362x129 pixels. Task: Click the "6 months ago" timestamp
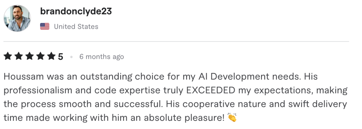tap(101, 57)
